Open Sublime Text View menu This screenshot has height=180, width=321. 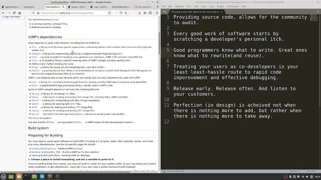[196, 6]
